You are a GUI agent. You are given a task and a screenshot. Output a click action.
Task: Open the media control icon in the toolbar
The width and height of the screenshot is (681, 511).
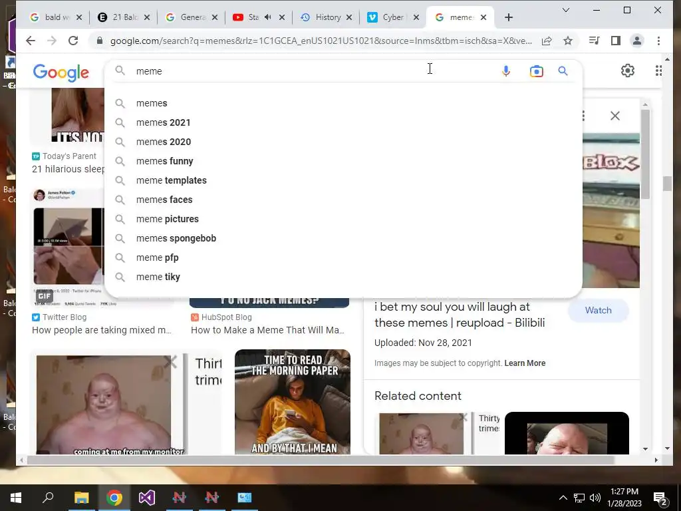(x=594, y=41)
